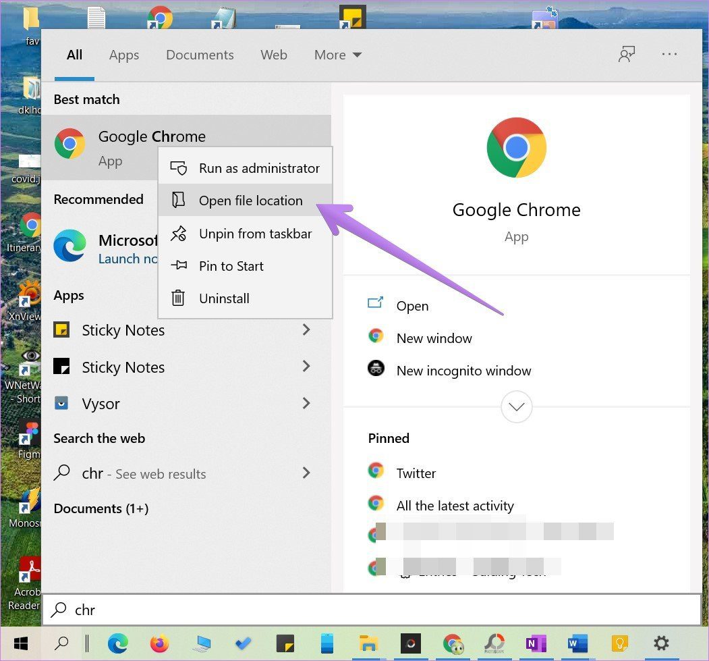Click the large Chrome logo in details panel
This screenshot has height=661, width=709.
pos(516,147)
